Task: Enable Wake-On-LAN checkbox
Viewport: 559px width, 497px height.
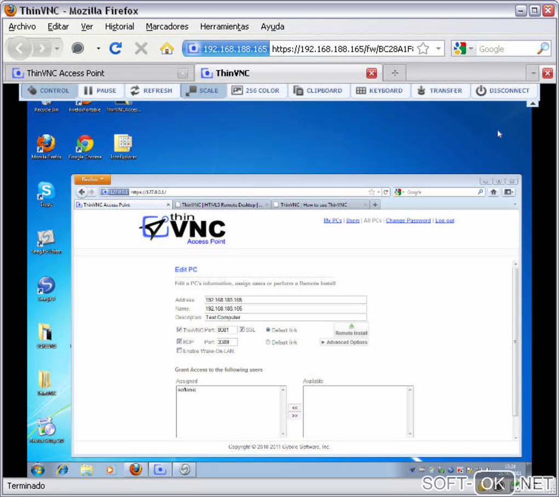Action: click(x=179, y=351)
